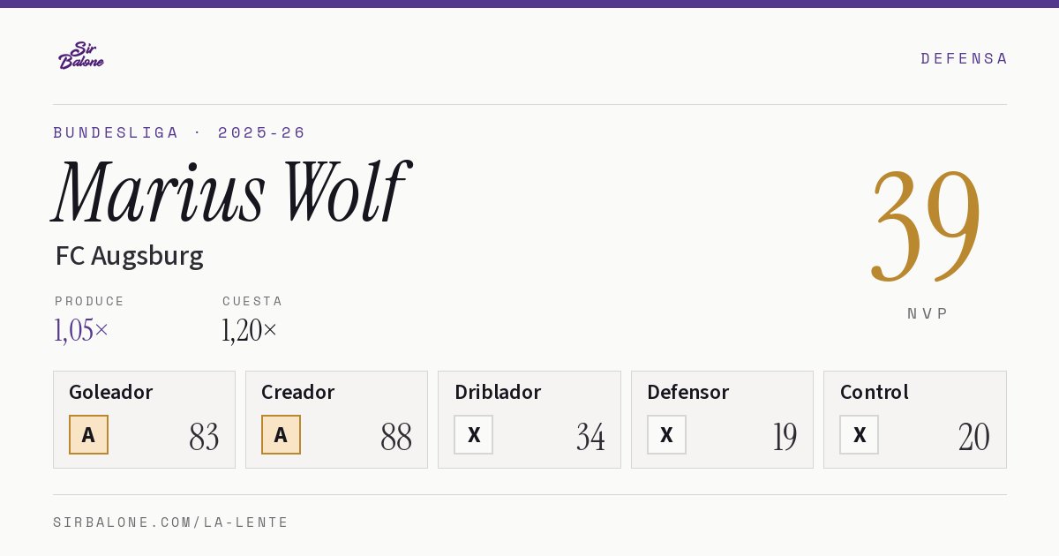Click the Bundesliga 2025-26 season label

tap(179, 132)
